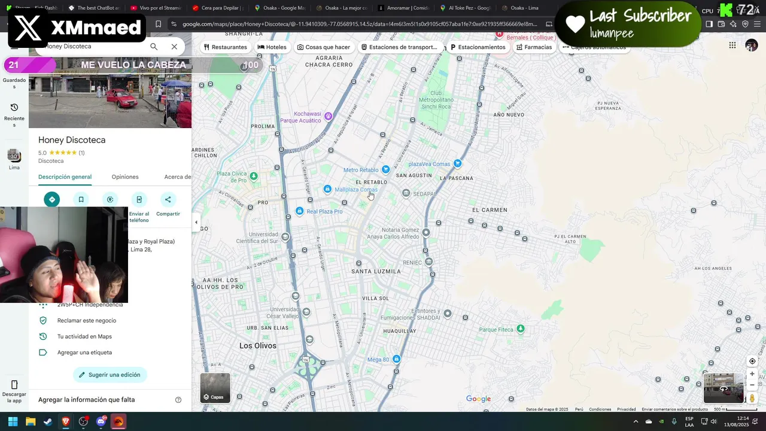Screen dimensions: 766x431
Task: Select the Estaciones de transporte chip
Action: (x=399, y=47)
